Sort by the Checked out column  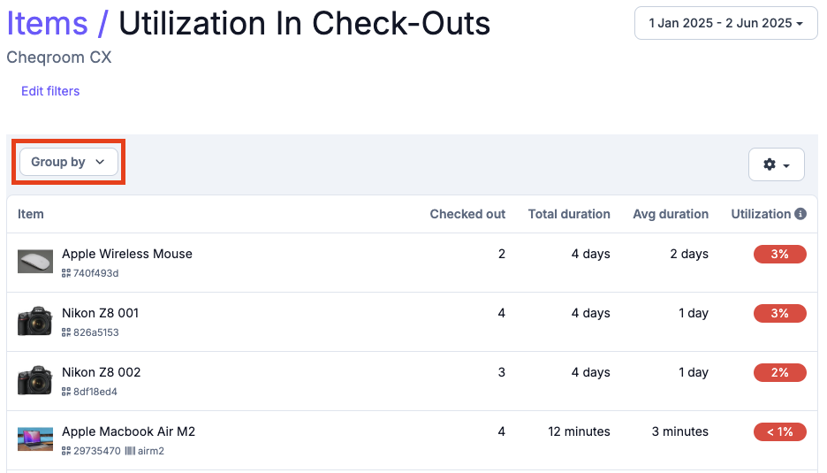tap(467, 214)
